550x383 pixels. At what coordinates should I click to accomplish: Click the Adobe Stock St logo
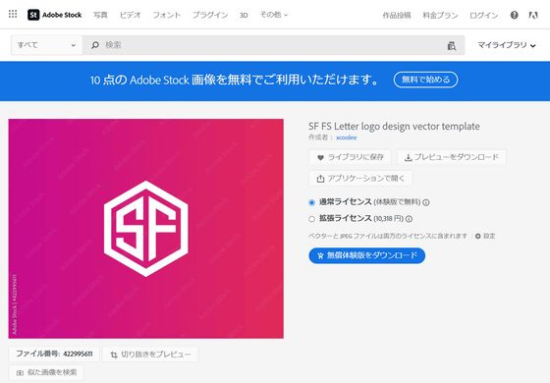click(x=54, y=15)
